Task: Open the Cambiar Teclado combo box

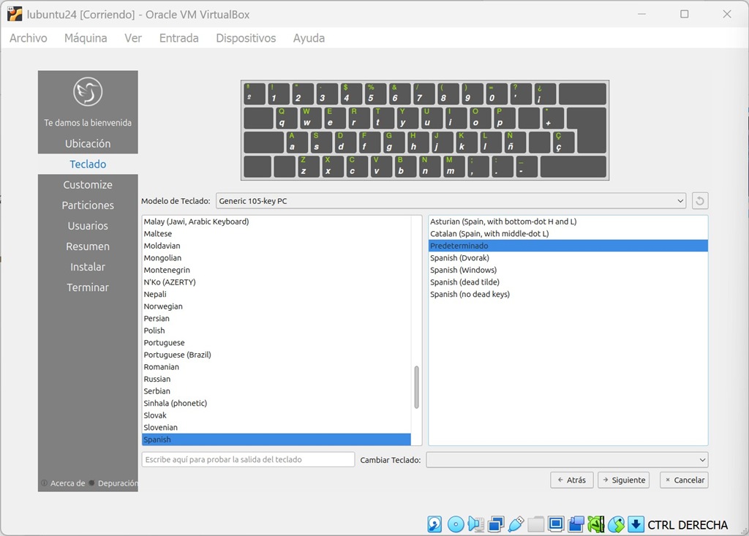Action: [567, 460]
